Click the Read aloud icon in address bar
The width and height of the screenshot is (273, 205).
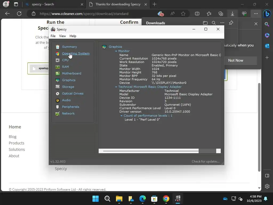coord(172,14)
